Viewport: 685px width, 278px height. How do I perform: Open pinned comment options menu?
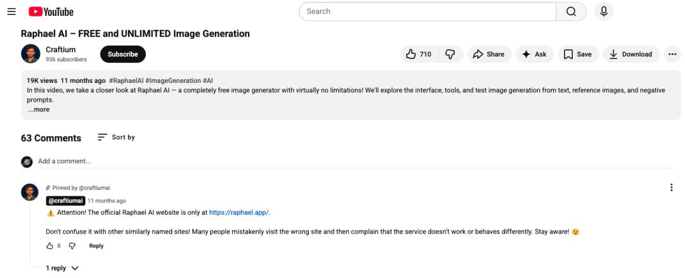[671, 187]
